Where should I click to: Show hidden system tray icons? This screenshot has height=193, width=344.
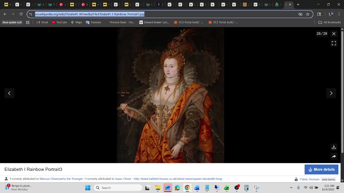tap(291, 188)
